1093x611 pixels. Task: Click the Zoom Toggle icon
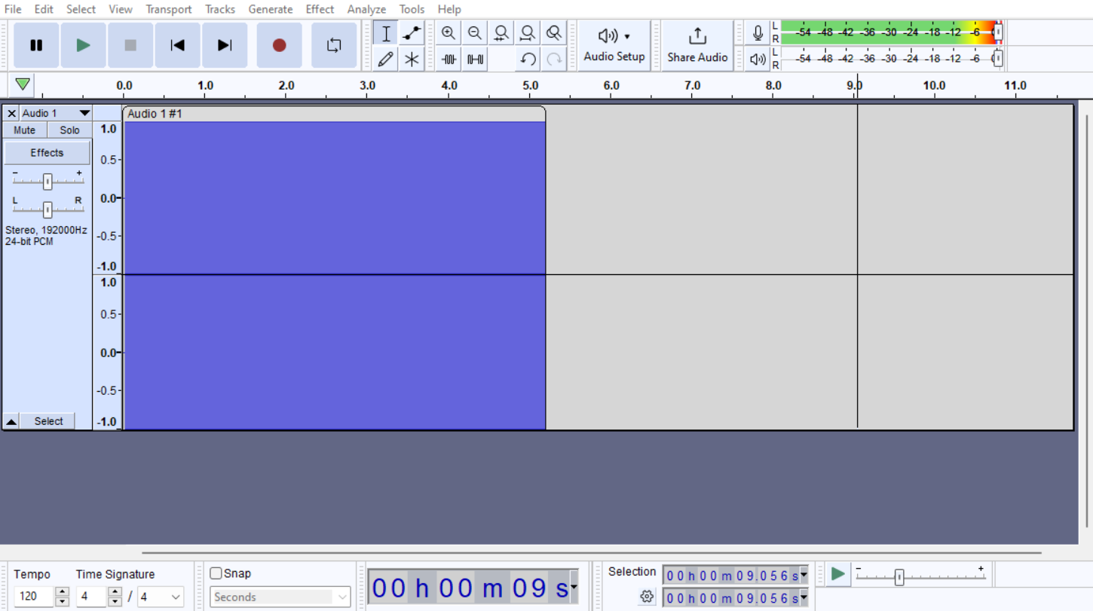pyautogui.click(x=554, y=33)
